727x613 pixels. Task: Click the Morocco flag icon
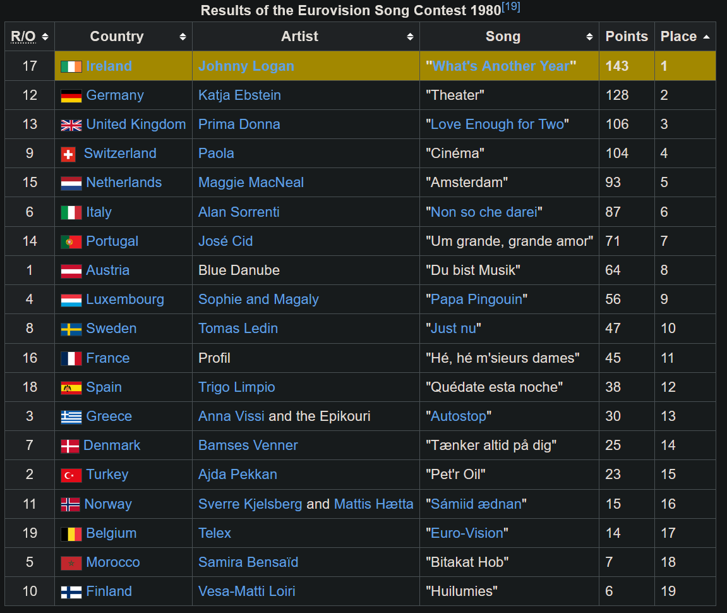click(x=71, y=563)
